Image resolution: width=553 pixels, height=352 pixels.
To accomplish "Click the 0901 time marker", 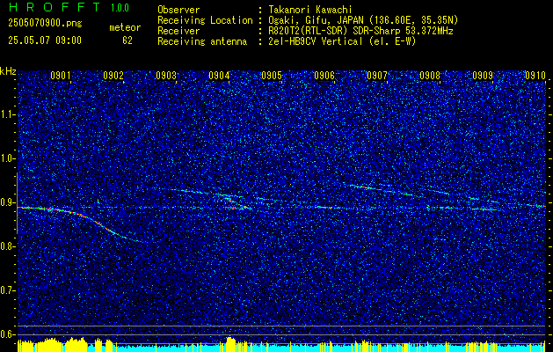I will tap(61, 75).
